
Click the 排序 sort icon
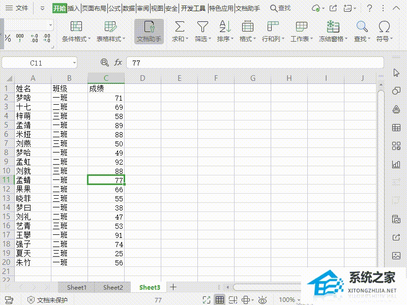[225, 26]
